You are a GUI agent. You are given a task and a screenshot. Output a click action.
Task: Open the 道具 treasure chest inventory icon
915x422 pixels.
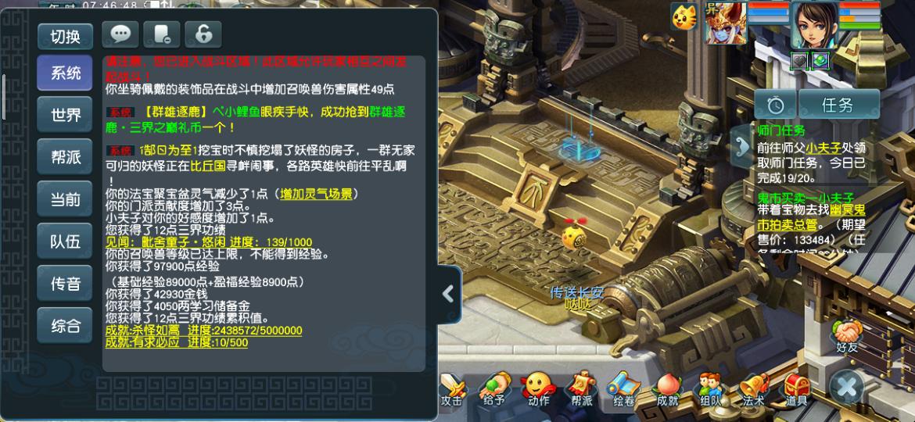click(x=796, y=388)
